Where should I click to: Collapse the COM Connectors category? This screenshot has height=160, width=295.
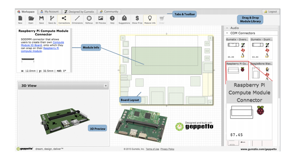coord(251,33)
